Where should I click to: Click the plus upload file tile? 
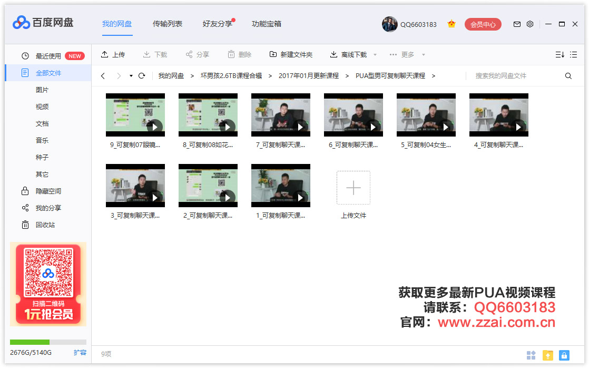pyautogui.click(x=354, y=188)
